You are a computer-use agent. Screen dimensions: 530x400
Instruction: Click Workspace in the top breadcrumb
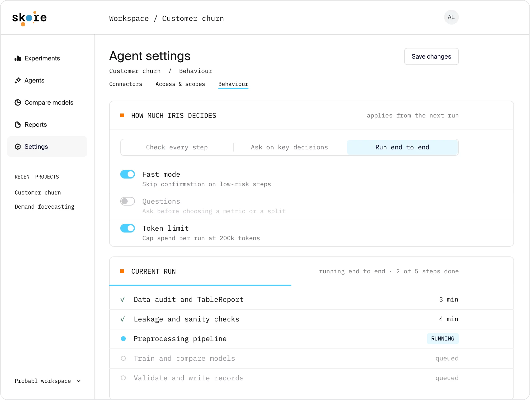[x=129, y=18]
